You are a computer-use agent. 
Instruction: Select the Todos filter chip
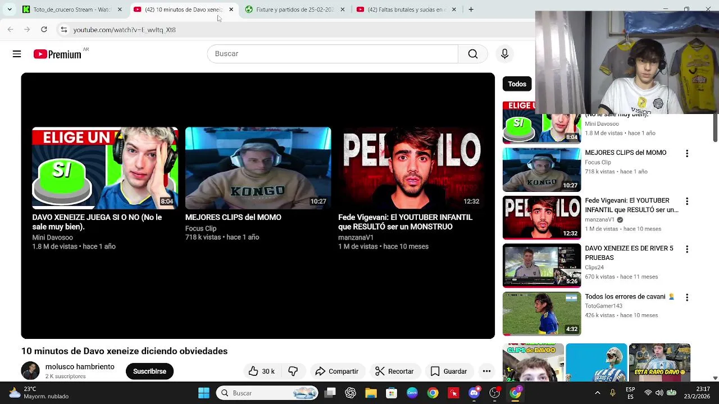[517, 84]
